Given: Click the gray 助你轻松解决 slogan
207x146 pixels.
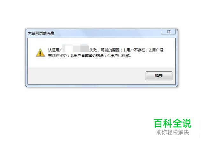Looking at the screenshot, I should click(x=172, y=132).
